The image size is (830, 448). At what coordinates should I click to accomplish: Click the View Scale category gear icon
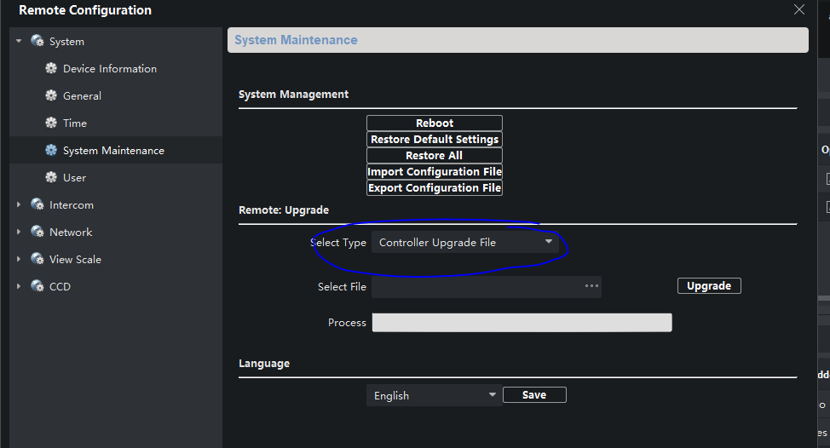pos(37,260)
